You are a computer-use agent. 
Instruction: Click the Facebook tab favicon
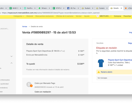[x=68, y=8]
